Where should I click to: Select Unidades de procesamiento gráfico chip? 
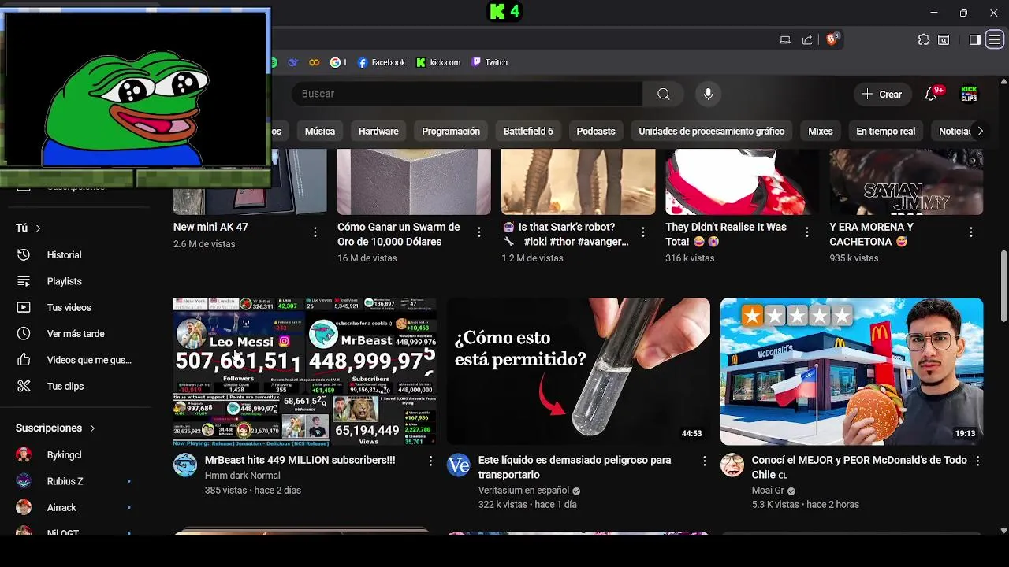pyautogui.click(x=712, y=131)
